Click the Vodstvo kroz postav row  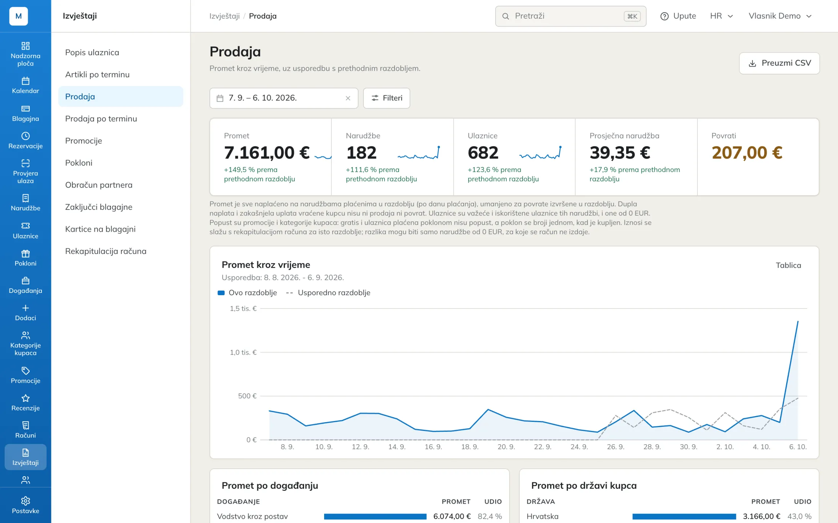pyautogui.click(x=360, y=517)
